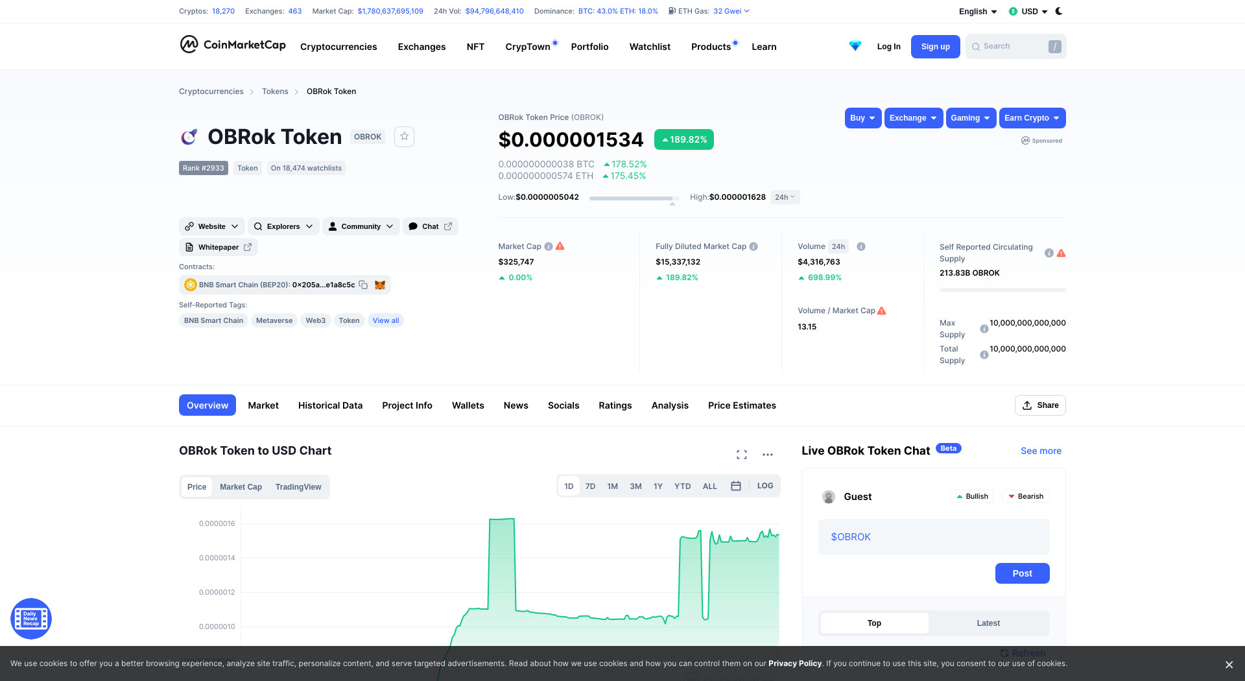Click Log In link
The width and height of the screenshot is (1245, 681).
point(888,47)
